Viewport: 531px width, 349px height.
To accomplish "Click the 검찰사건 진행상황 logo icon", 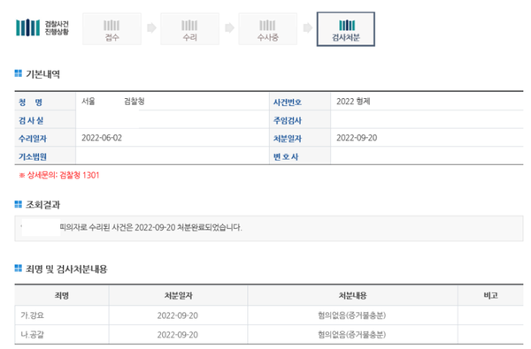I will pyautogui.click(x=27, y=27).
